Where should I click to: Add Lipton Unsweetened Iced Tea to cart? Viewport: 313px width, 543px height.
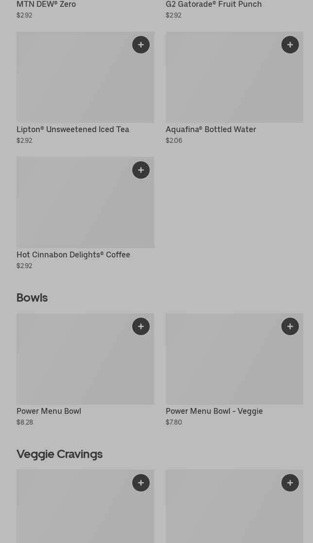click(141, 45)
